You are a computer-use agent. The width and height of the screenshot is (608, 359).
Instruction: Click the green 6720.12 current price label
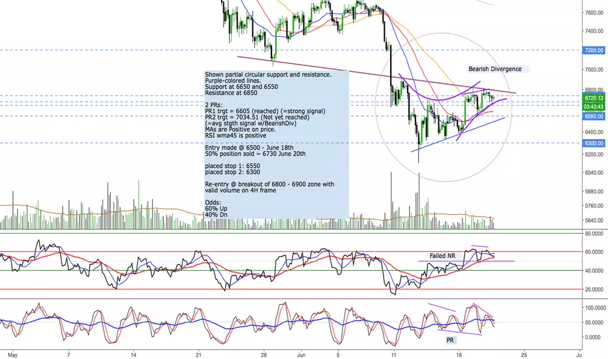click(x=595, y=98)
